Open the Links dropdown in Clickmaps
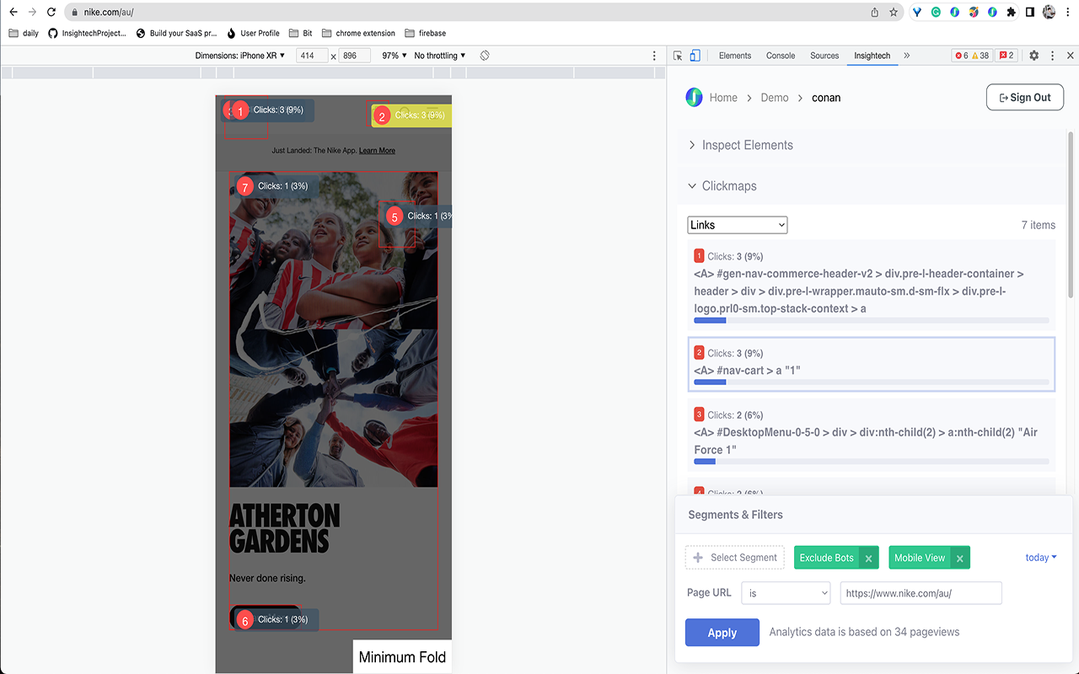This screenshot has height=674, width=1079. point(737,224)
